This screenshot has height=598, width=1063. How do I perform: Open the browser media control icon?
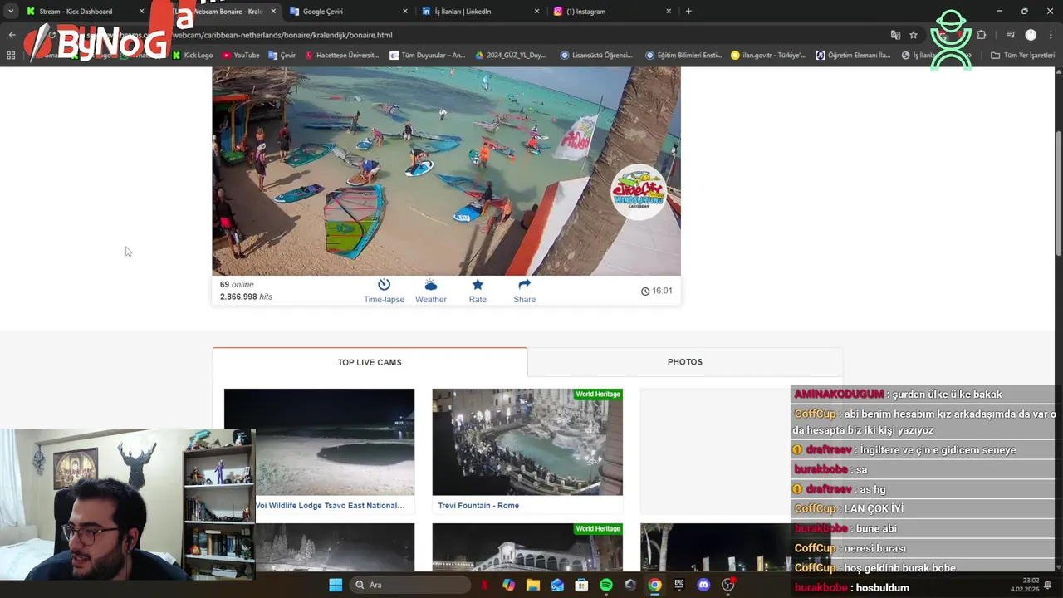point(1011,35)
